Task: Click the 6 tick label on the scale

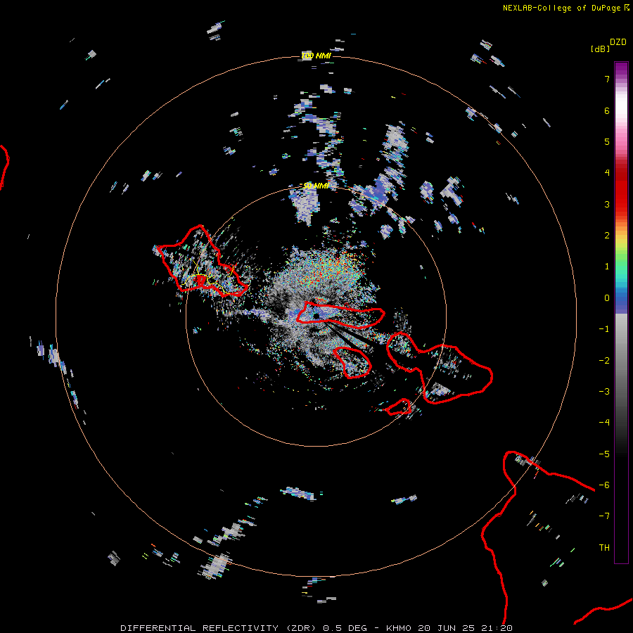Action: (607, 110)
